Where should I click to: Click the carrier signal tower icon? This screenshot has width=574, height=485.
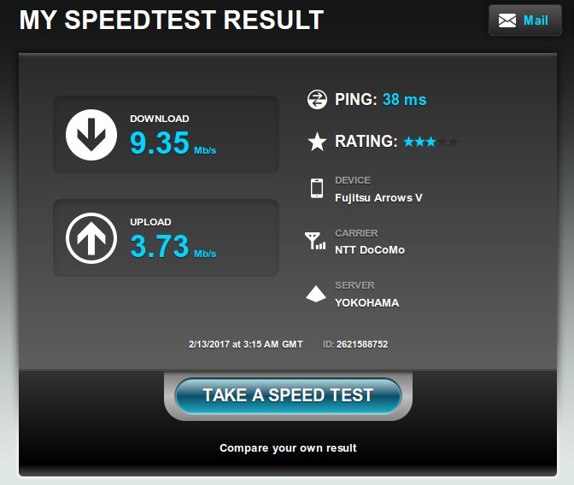click(315, 241)
